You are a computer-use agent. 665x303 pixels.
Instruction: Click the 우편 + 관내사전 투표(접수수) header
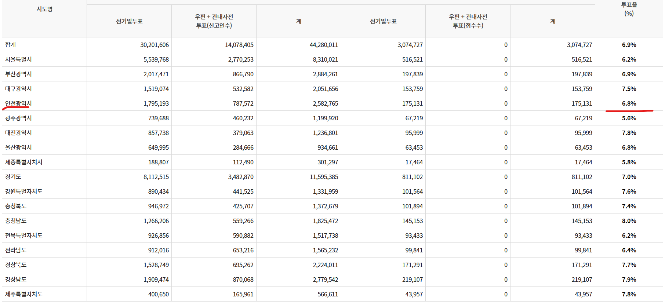coord(468,21)
